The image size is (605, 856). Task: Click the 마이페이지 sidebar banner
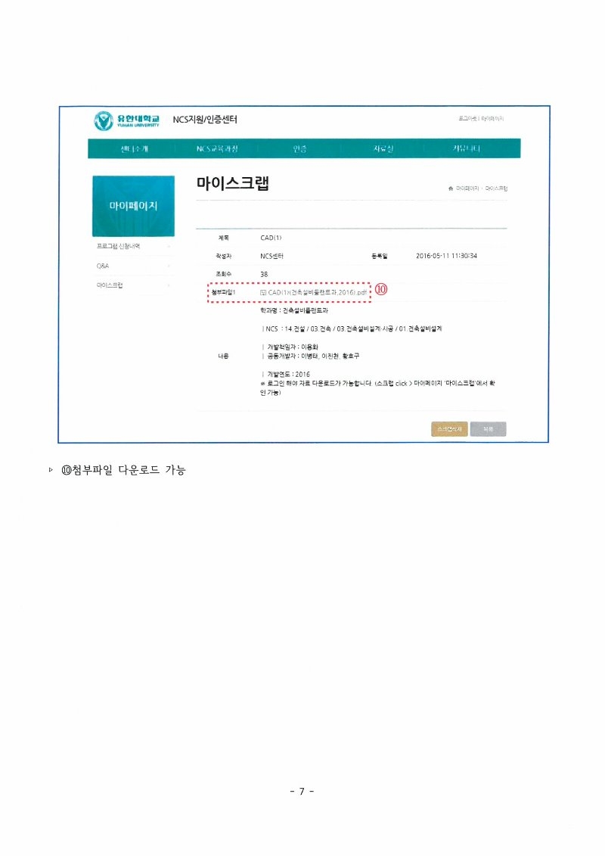(134, 206)
